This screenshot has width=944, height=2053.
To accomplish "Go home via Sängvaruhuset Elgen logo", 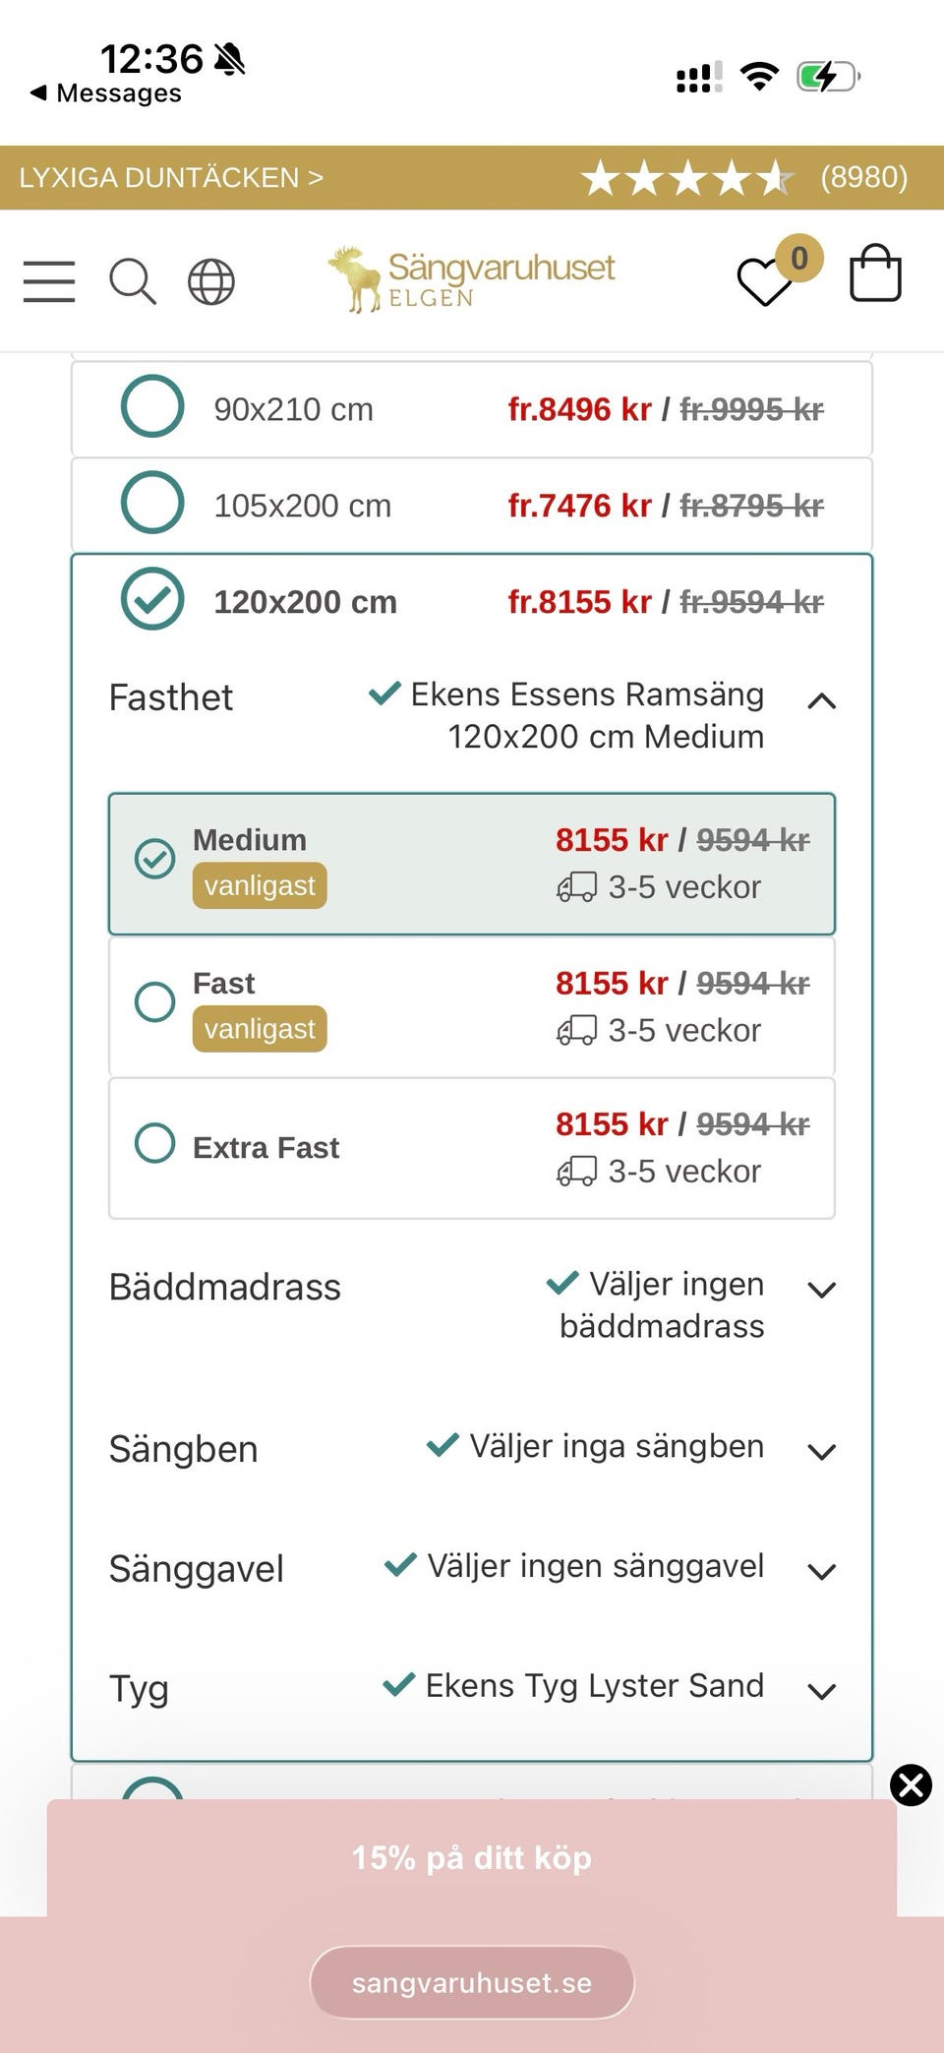I will (x=472, y=279).
